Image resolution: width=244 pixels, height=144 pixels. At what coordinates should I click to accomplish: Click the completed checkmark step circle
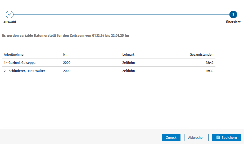click(10, 15)
